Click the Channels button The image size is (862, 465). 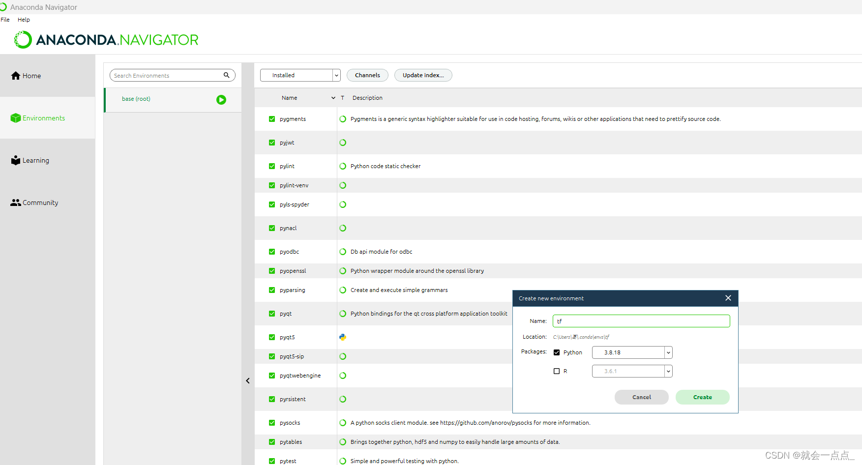[367, 75]
